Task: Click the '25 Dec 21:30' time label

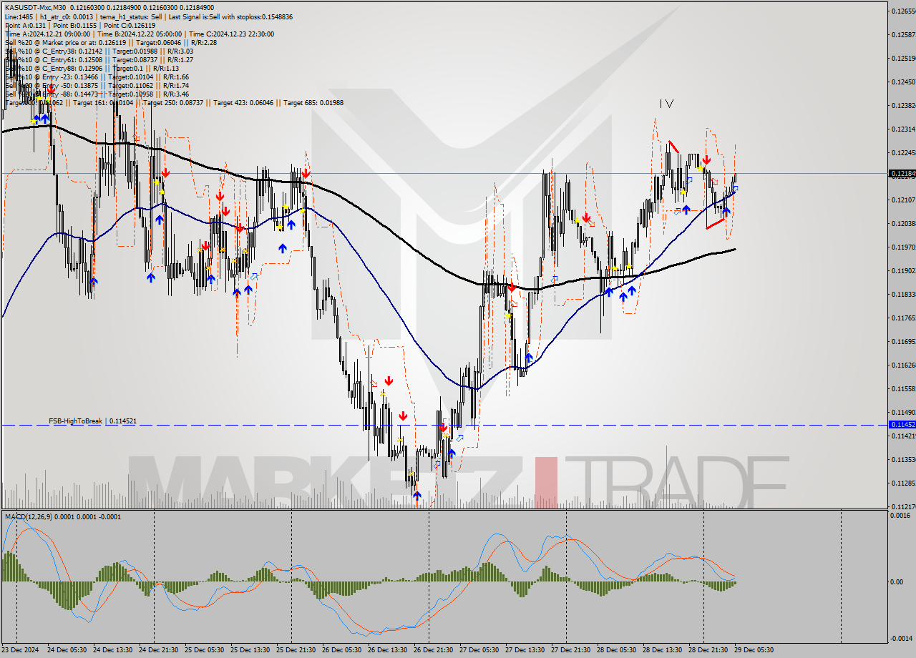Action: 295,650
